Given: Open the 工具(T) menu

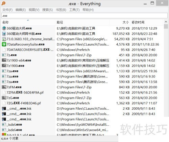Looking at the screenshot, I should (74, 10).
